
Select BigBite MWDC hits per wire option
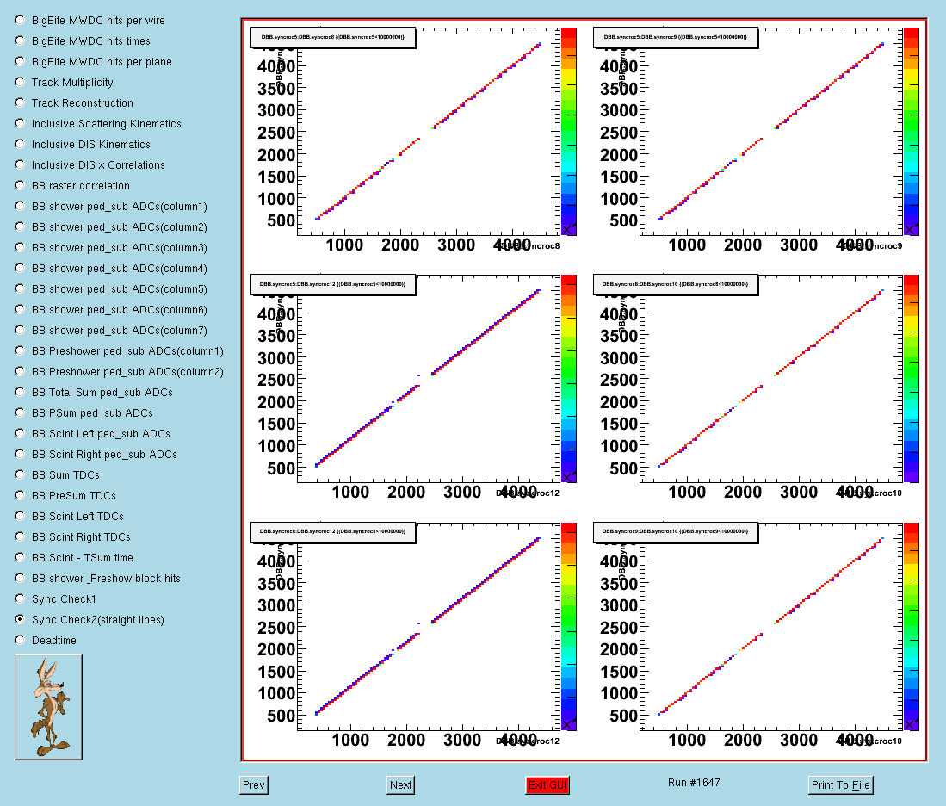[20, 20]
